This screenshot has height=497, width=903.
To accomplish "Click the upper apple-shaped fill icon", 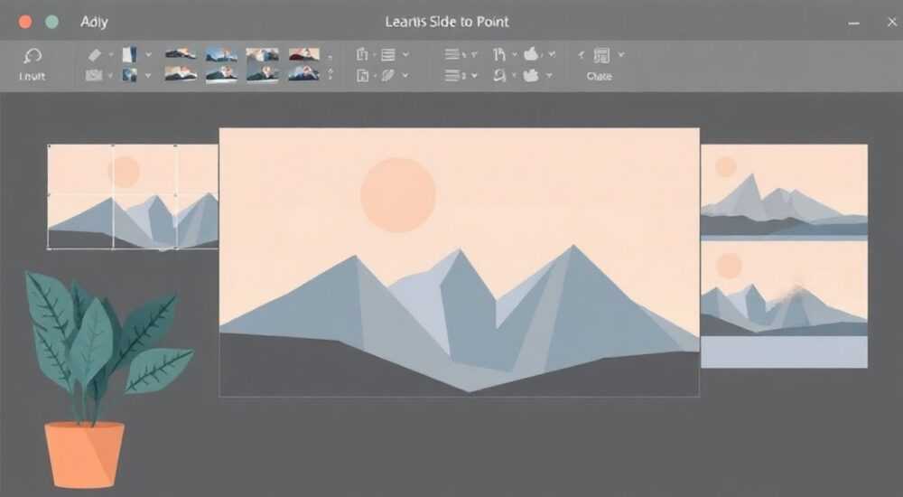I will click(532, 54).
